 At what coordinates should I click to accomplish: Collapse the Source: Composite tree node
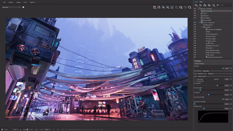pos(200,23)
